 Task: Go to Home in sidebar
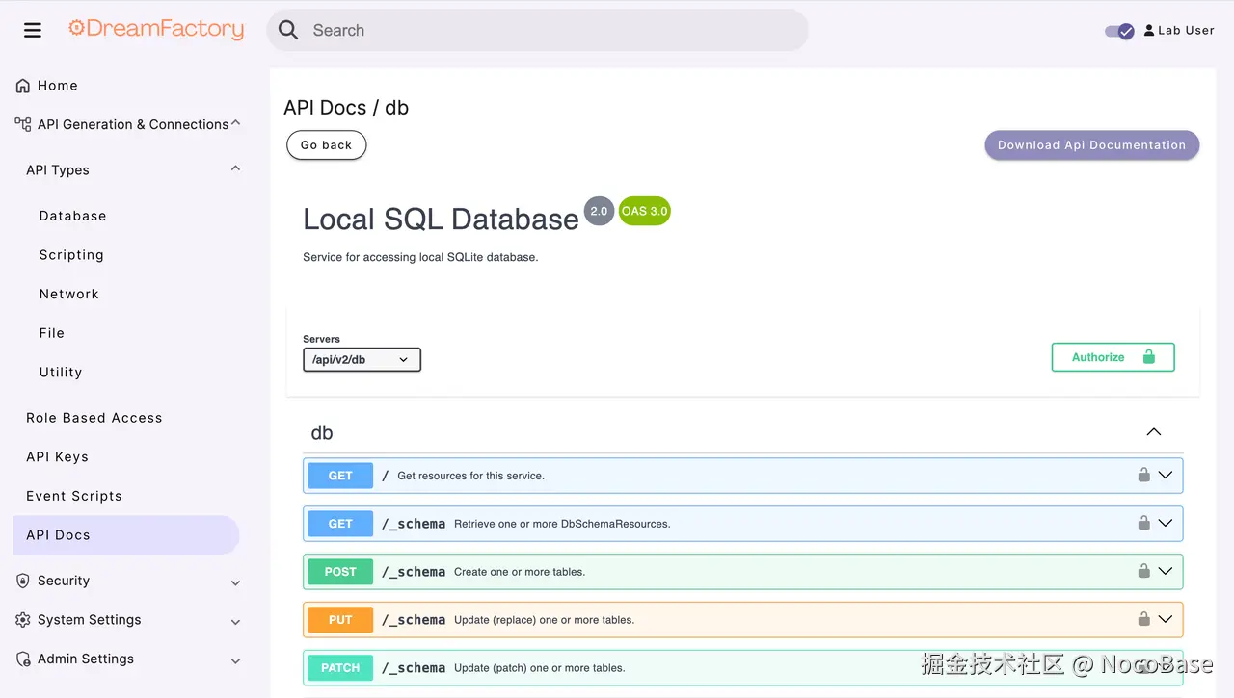click(58, 86)
